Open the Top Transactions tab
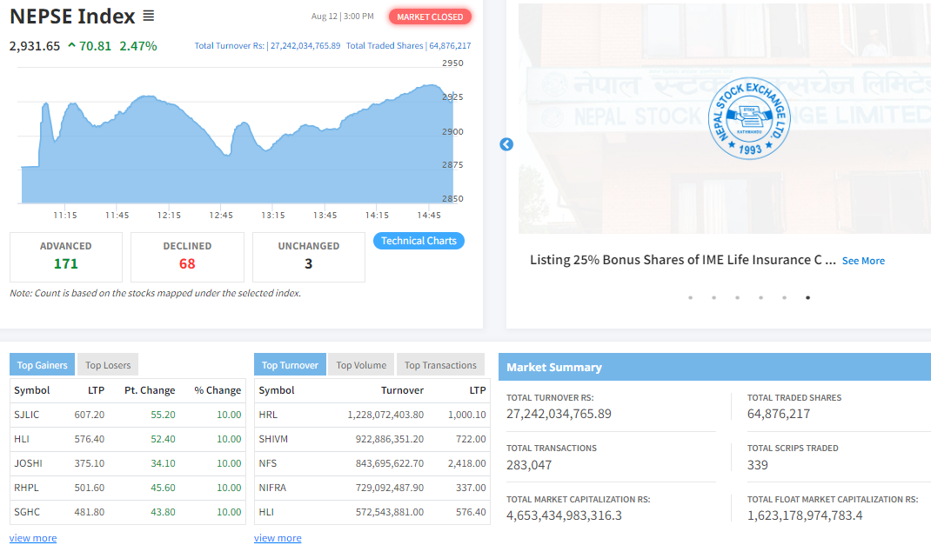 coord(440,365)
